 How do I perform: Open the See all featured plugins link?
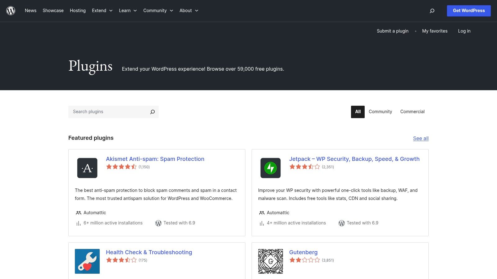421,139
